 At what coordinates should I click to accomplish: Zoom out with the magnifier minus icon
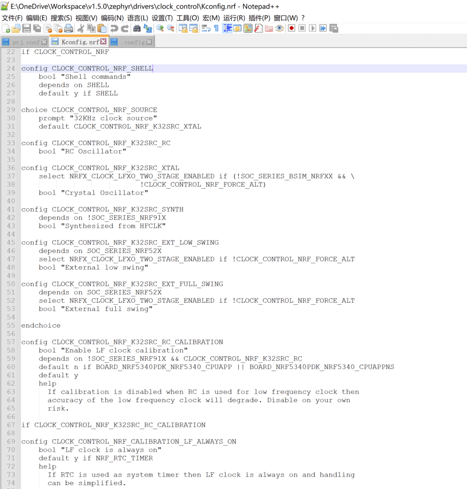[170, 29]
